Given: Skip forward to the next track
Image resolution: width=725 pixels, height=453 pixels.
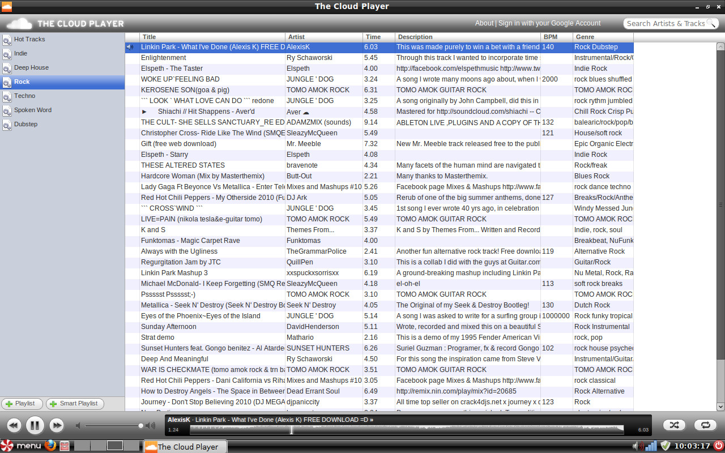Looking at the screenshot, I should pyautogui.click(x=56, y=425).
